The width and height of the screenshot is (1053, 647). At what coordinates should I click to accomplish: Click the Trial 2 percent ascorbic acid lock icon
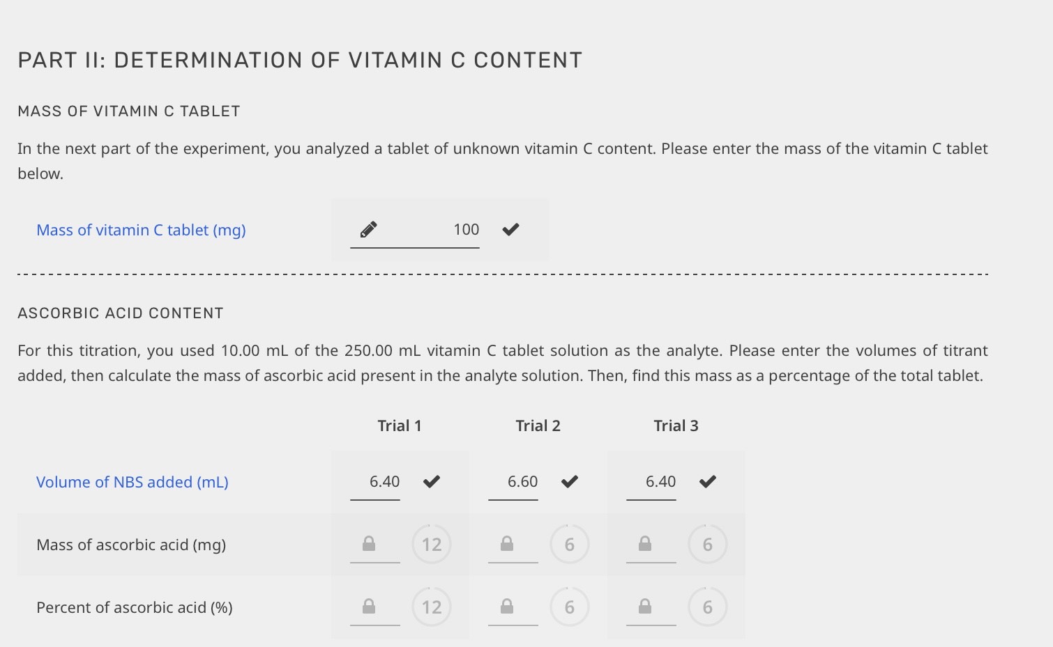507,607
